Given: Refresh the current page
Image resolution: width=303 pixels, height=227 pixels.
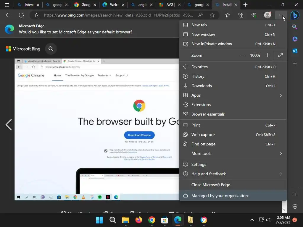Looking at the screenshot, I should [21, 15].
